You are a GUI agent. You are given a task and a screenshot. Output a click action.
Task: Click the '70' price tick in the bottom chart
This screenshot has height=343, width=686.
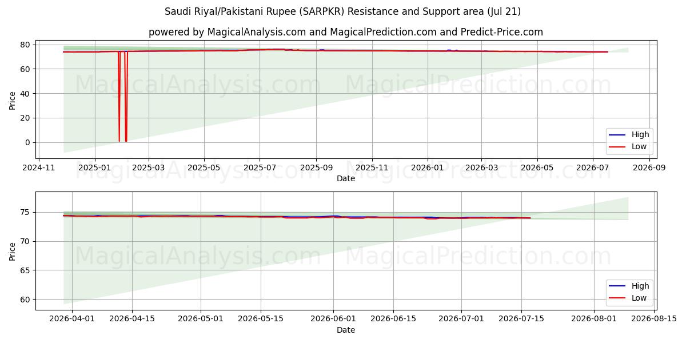(26, 242)
